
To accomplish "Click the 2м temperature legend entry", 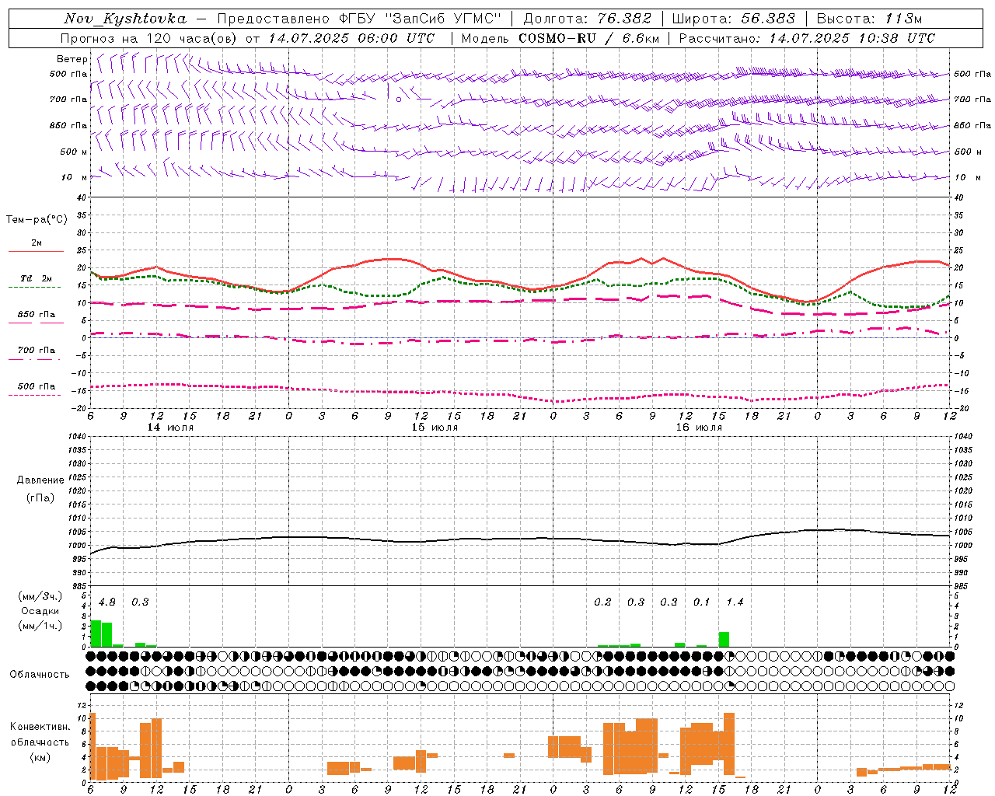I will (x=37, y=243).
